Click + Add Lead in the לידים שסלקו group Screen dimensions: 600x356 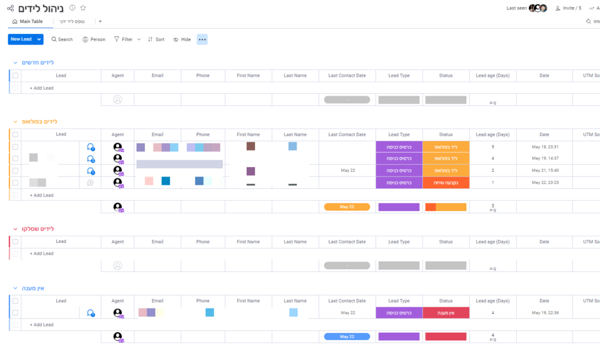coord(42,254)
